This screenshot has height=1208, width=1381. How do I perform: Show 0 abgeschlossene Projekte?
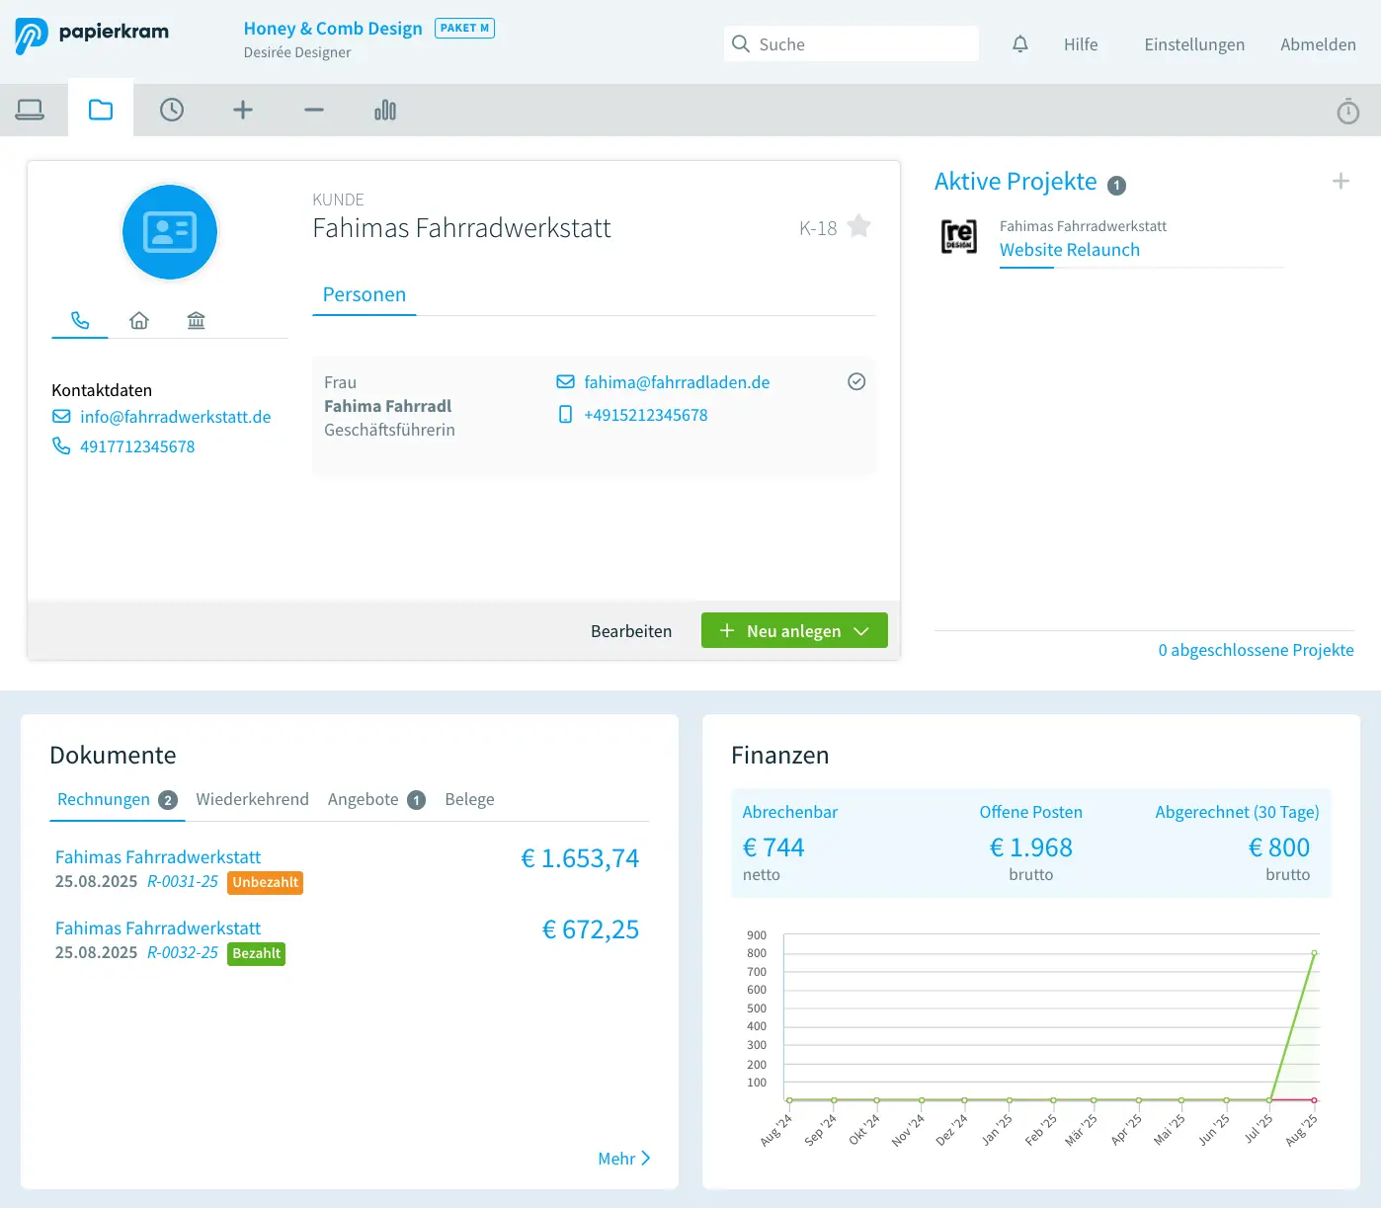pyautogui.click(x=1256, y=650)
